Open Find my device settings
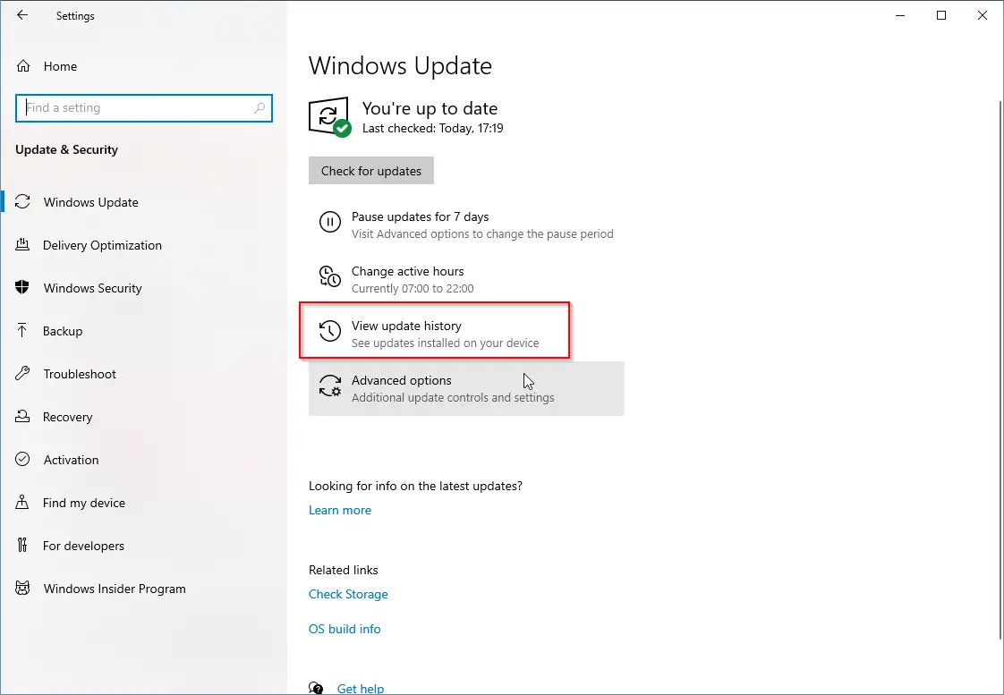The width and height of the screenshot is (1004, 695). pyautogui.click(x=143, y=503)
